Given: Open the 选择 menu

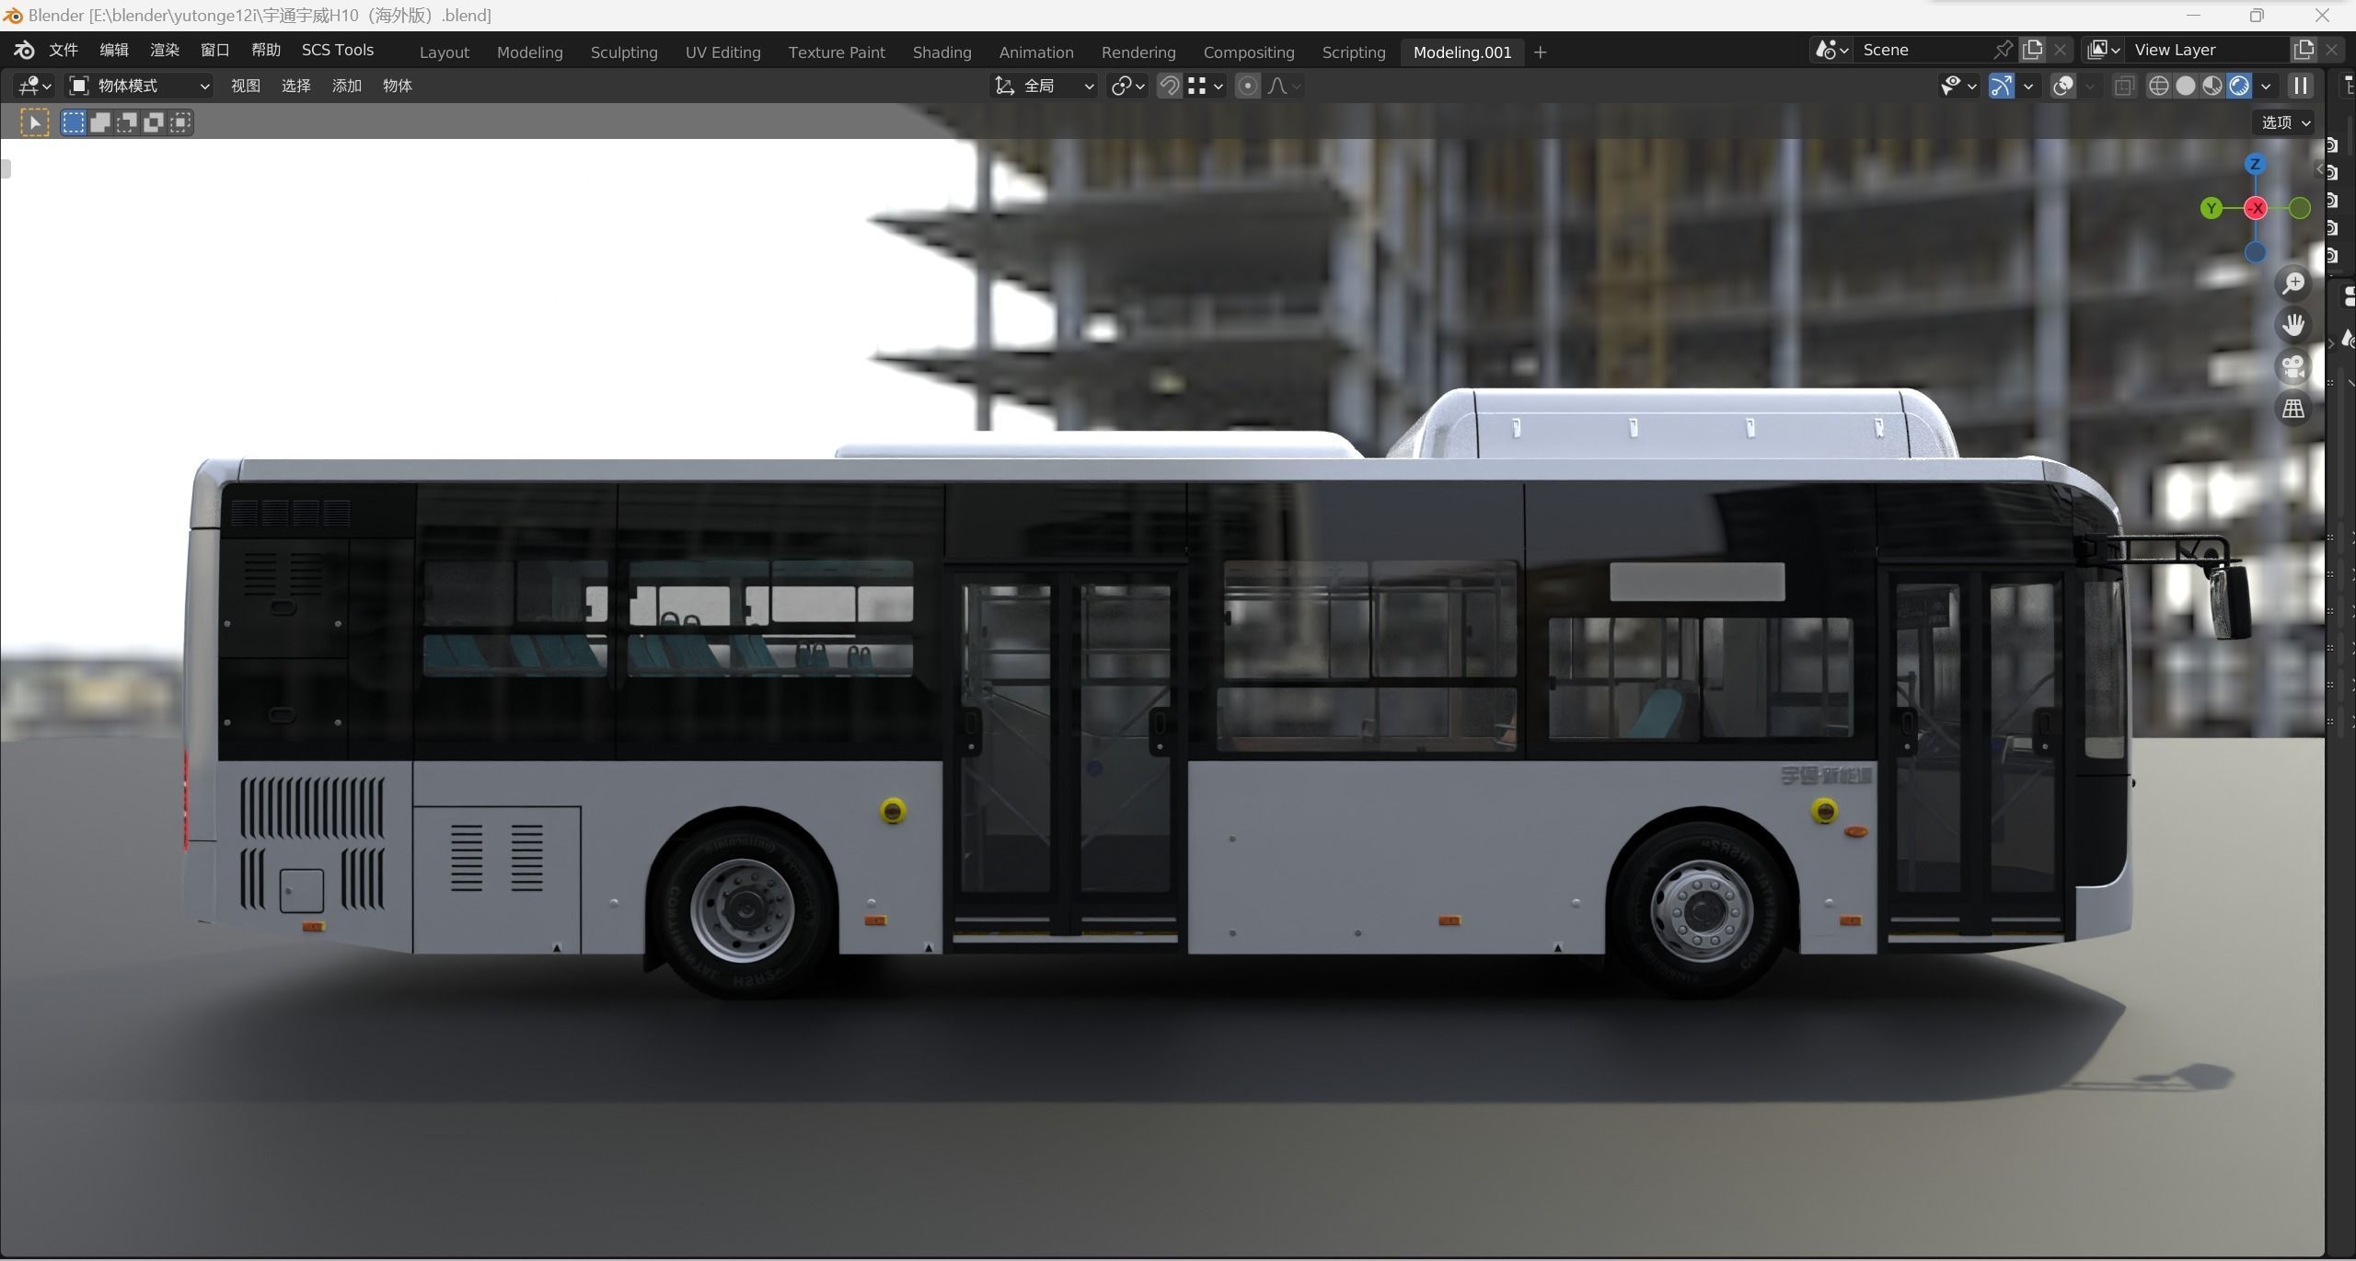Looking at the screenshot, I should point(296,86).
